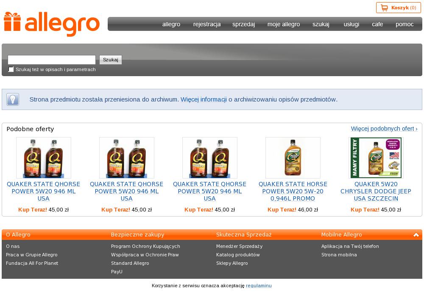This screenshot has width=424, height=294.
Task: Collapse the footer with the white arrow
Action: (416, 235)
